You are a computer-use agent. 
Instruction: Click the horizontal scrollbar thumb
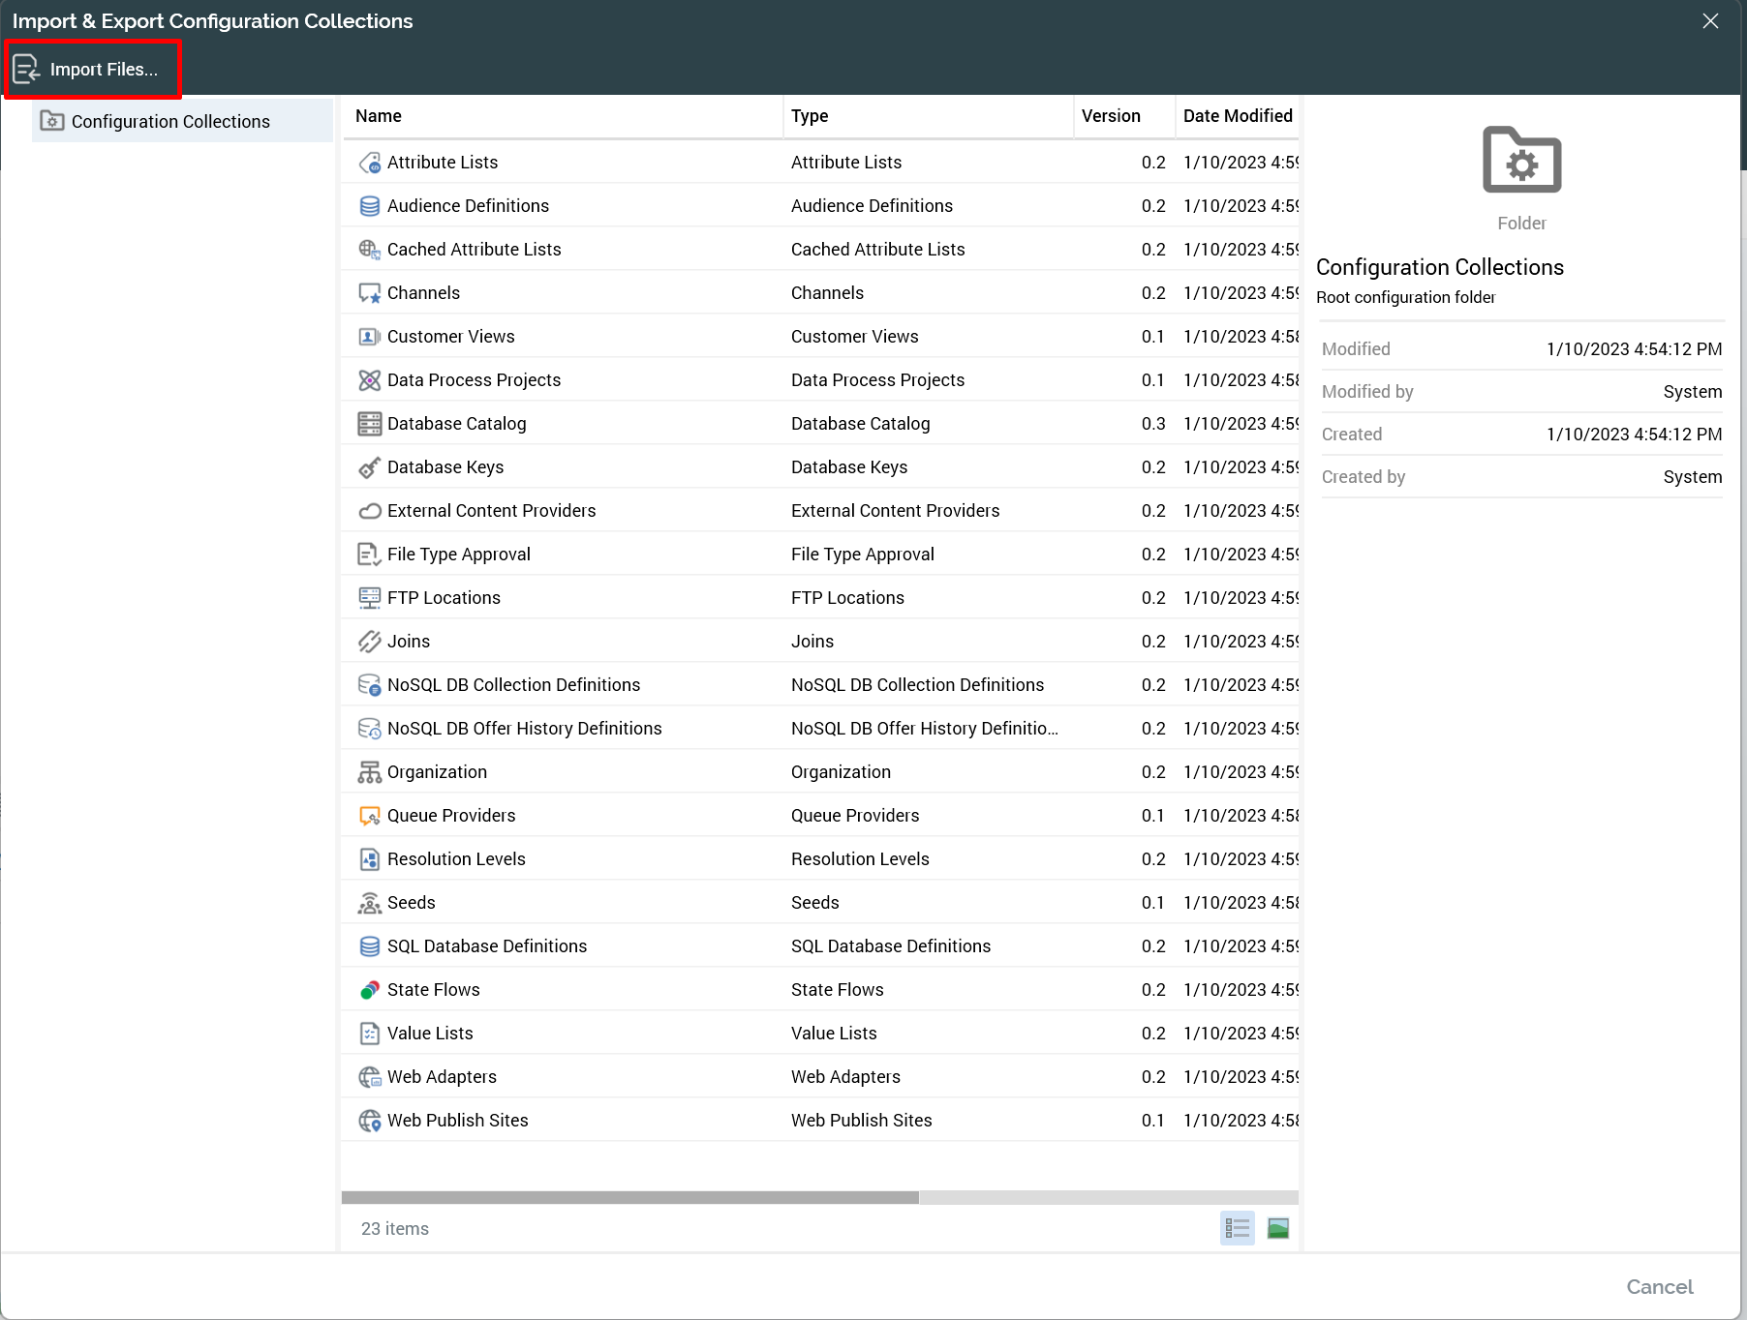[x=629, y=1197]
